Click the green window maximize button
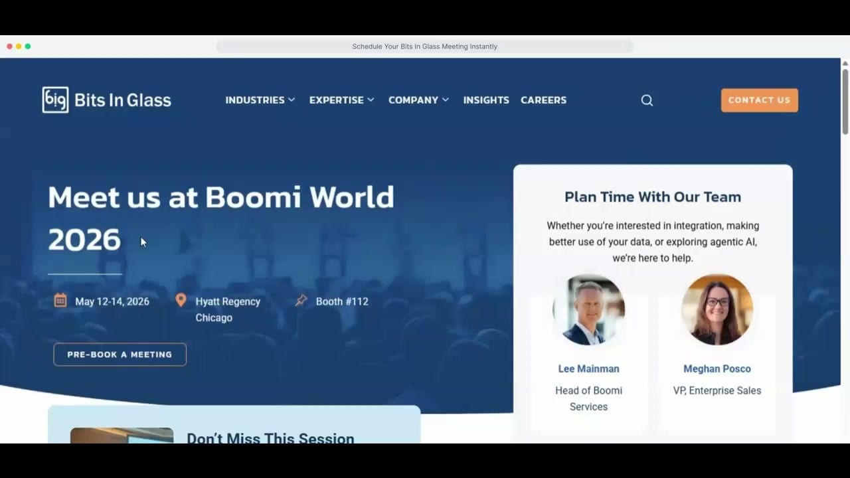Screen dimensions: 850x478 [28, 46]
